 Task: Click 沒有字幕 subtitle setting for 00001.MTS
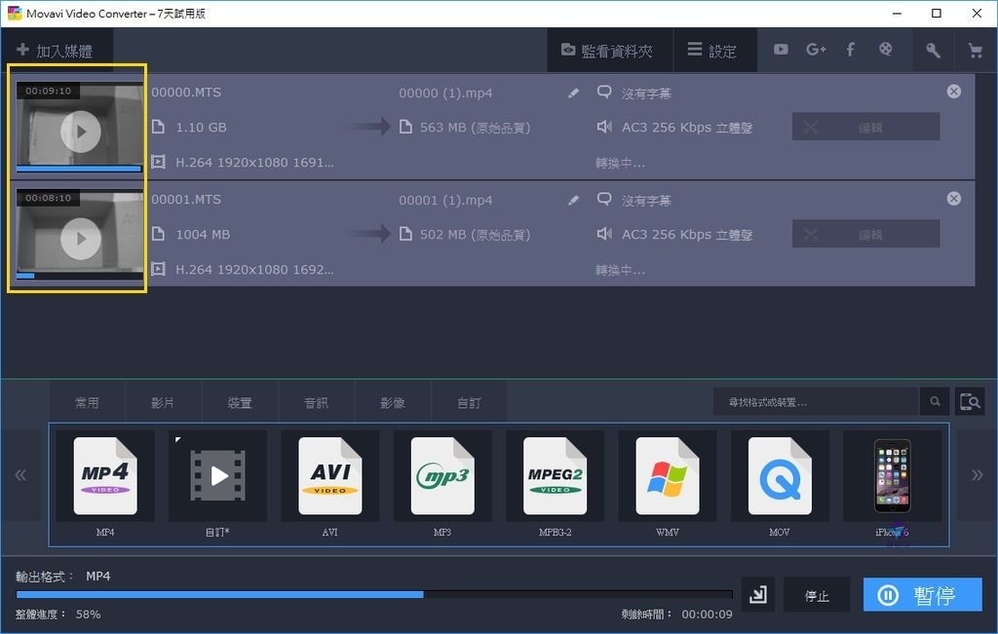646,201
